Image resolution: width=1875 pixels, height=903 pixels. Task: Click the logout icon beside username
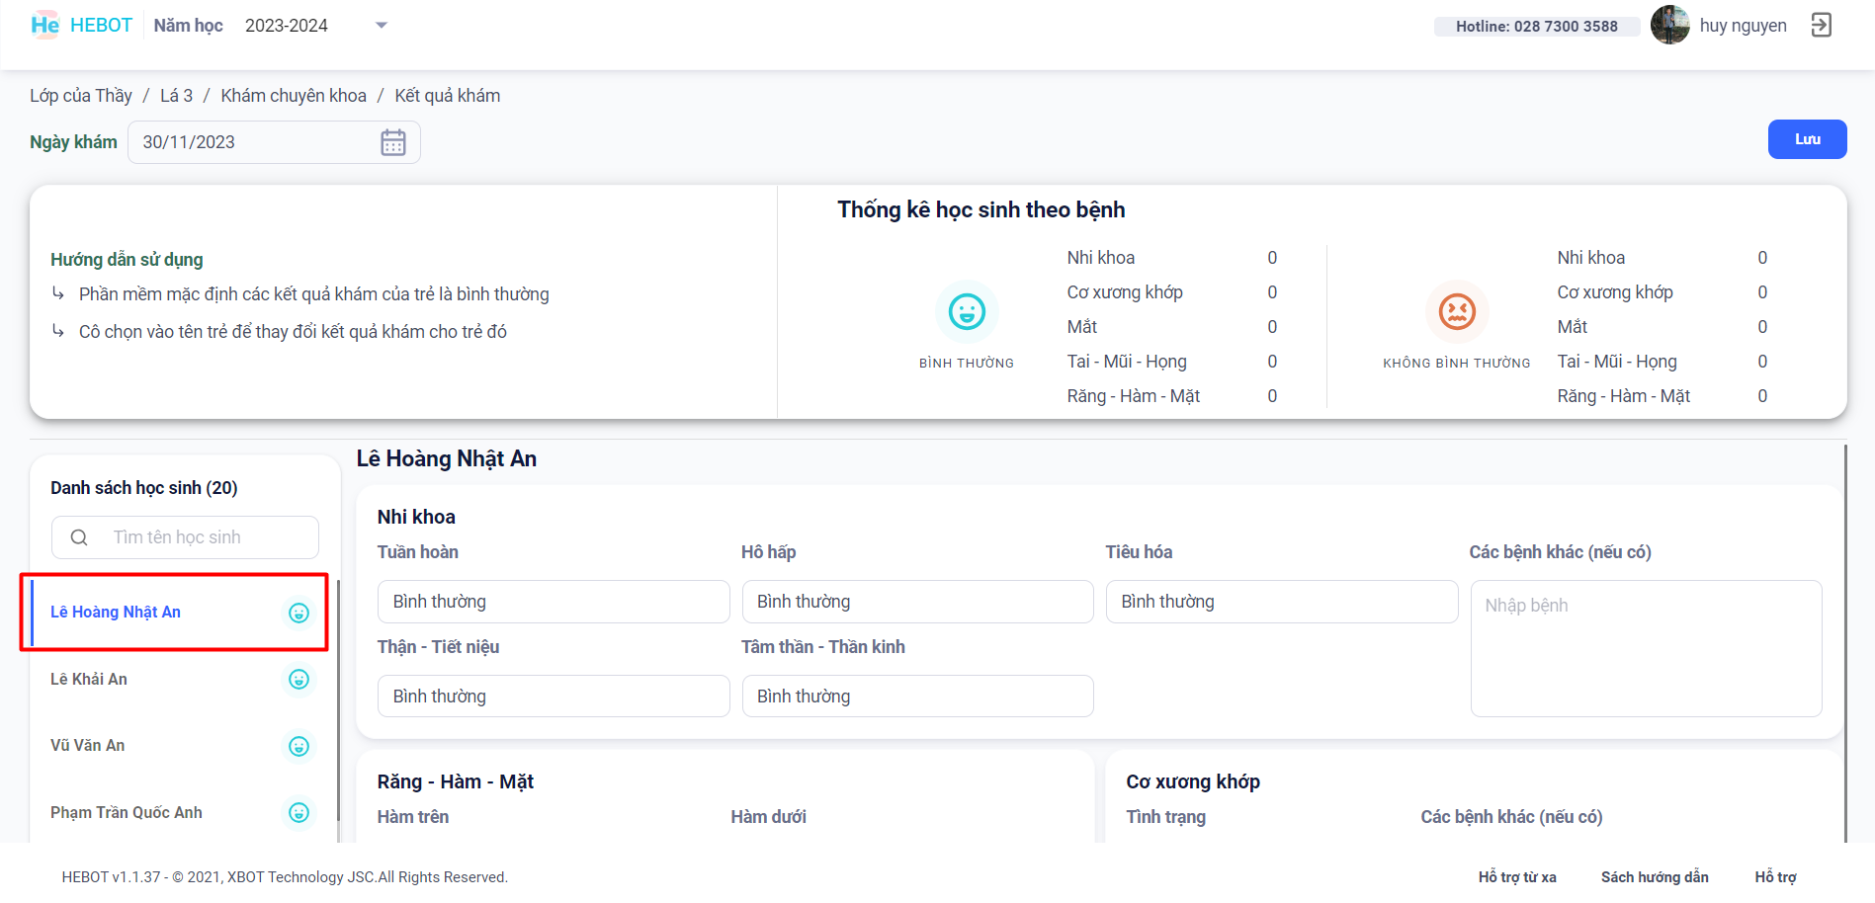click(x=1821, y=26)
